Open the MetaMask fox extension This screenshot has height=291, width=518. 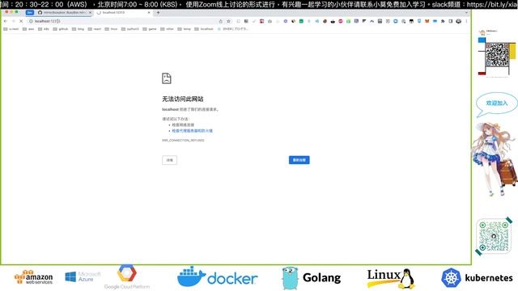coord(427,21)
